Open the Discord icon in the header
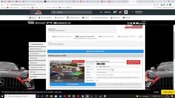The image size is (175, 98). (126, 12)
